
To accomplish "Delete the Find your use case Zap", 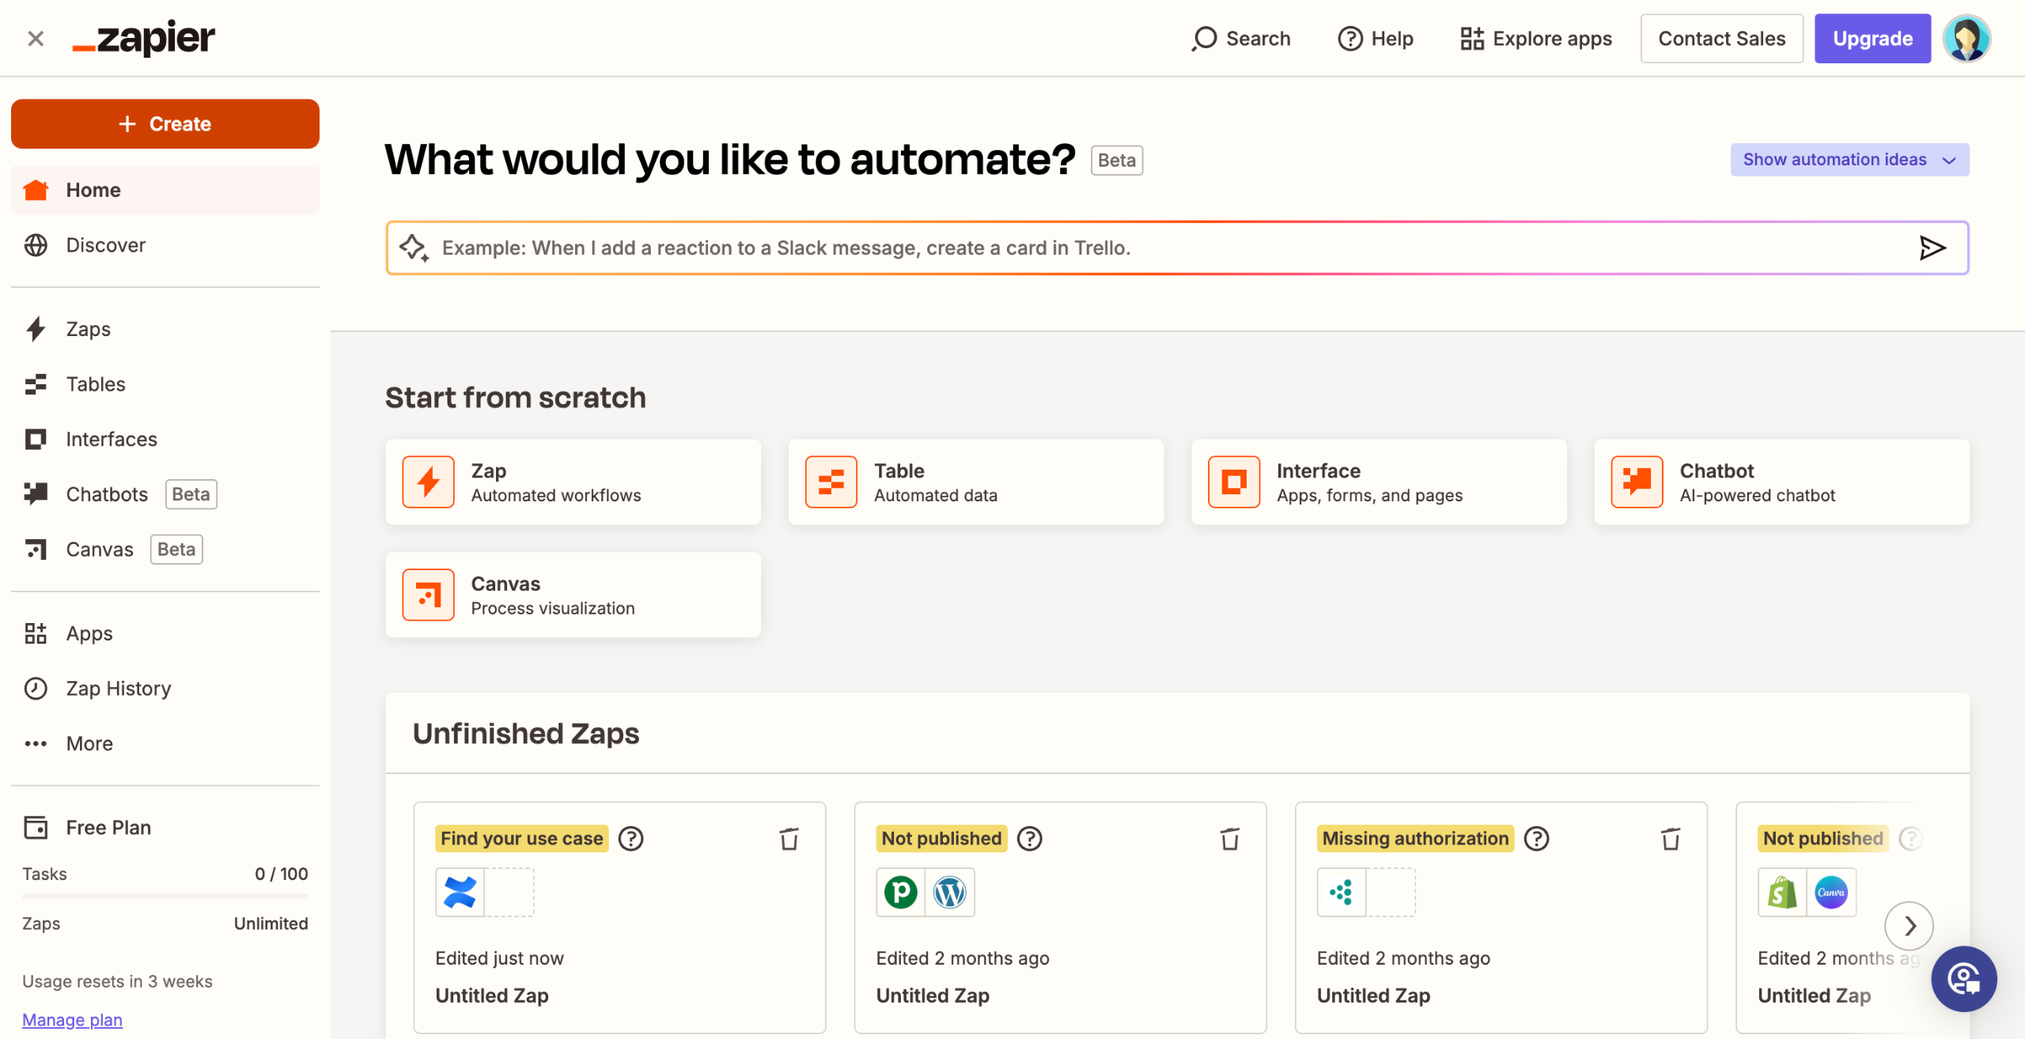I will pos(789,838).
